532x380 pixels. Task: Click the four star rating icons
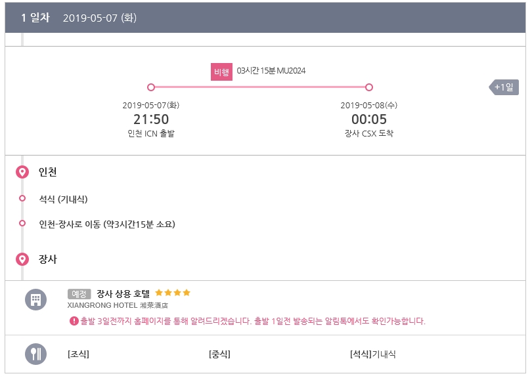tap(173, 293)
